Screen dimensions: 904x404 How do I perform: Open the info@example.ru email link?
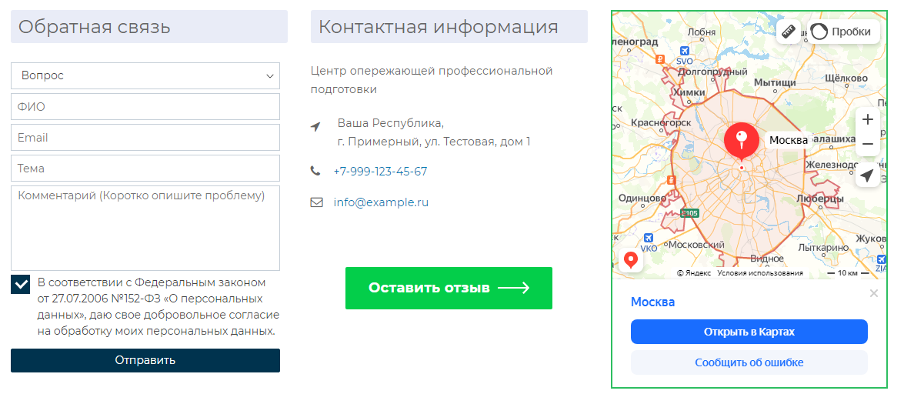point(381,202)
